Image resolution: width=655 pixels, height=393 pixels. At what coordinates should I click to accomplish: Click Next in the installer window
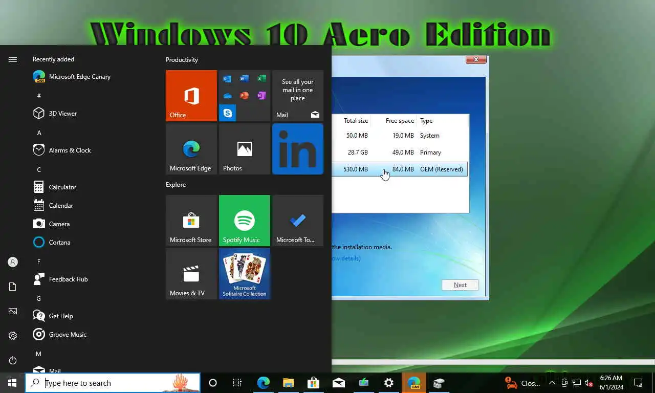coord(460,285)
